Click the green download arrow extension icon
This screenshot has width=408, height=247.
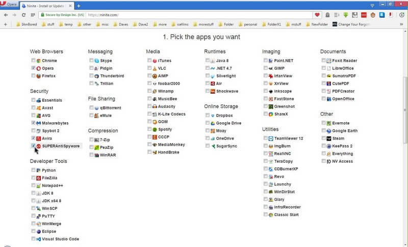click(346, 15)
